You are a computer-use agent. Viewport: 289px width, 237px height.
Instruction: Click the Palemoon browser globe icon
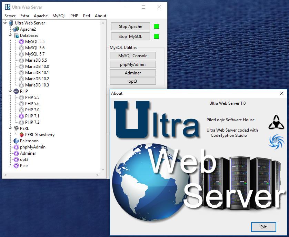click(x=16, y=141)
